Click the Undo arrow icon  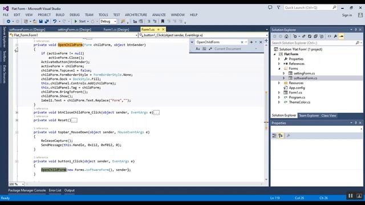pyautogui.click(x=55, y=22)
